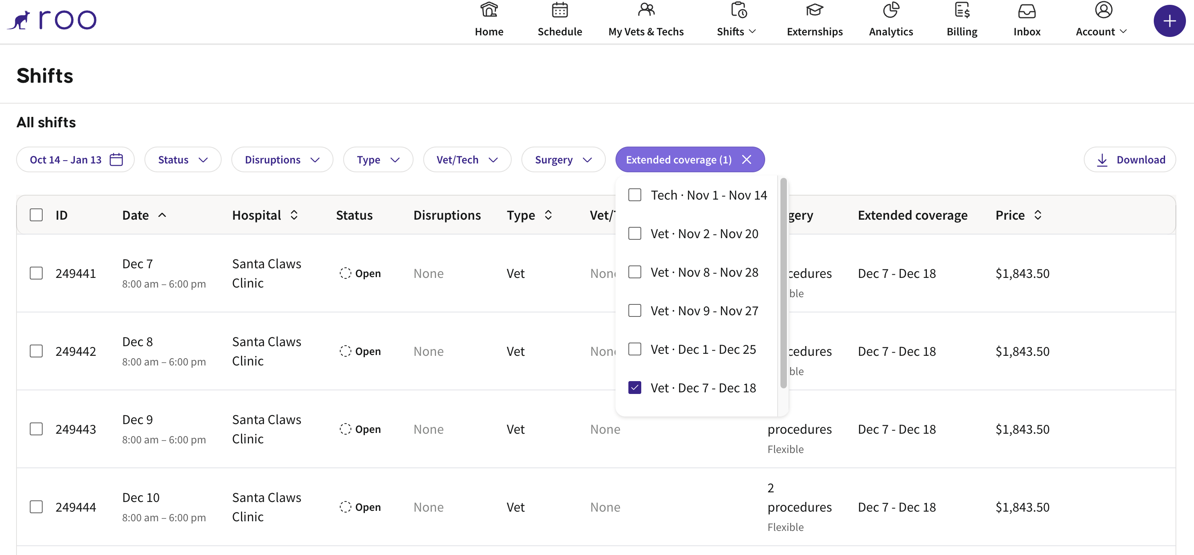Screen dimensions: 1194x555
Task: Toggle the select-all checkbox in table header
Action: click(36, 215)
